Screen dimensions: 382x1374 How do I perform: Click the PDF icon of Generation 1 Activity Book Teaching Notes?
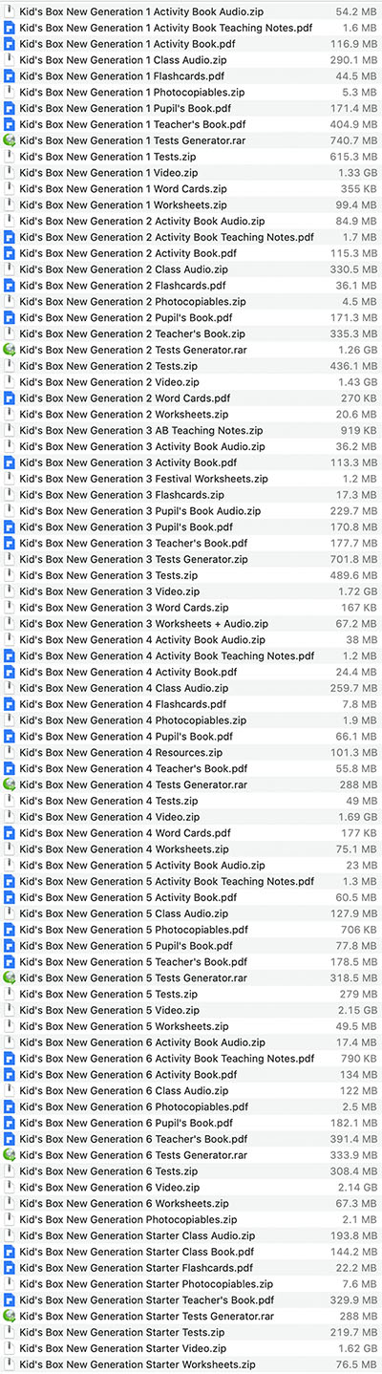point(9,28)
